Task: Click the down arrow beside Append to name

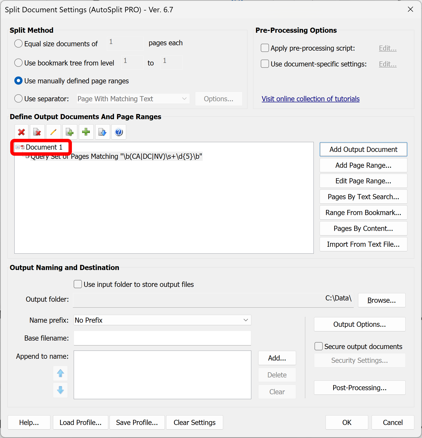Action: pyautogui.click(x=60, y=390)
